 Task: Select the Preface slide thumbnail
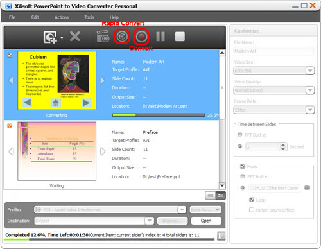57,151
